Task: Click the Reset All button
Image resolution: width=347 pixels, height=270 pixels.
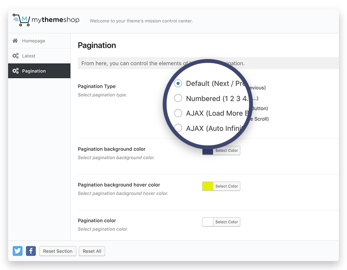Action: point(92,251)
